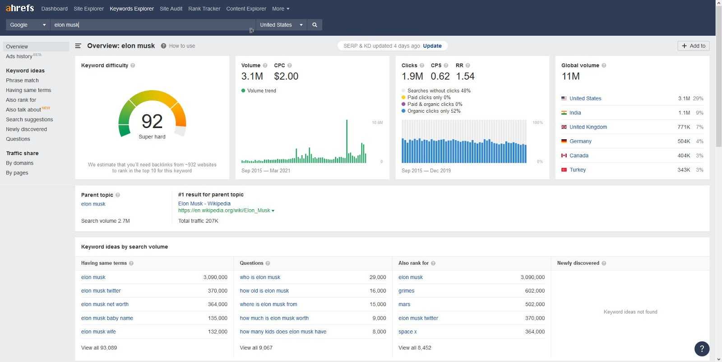Click the Having same terms info icon

coord(131,263)
